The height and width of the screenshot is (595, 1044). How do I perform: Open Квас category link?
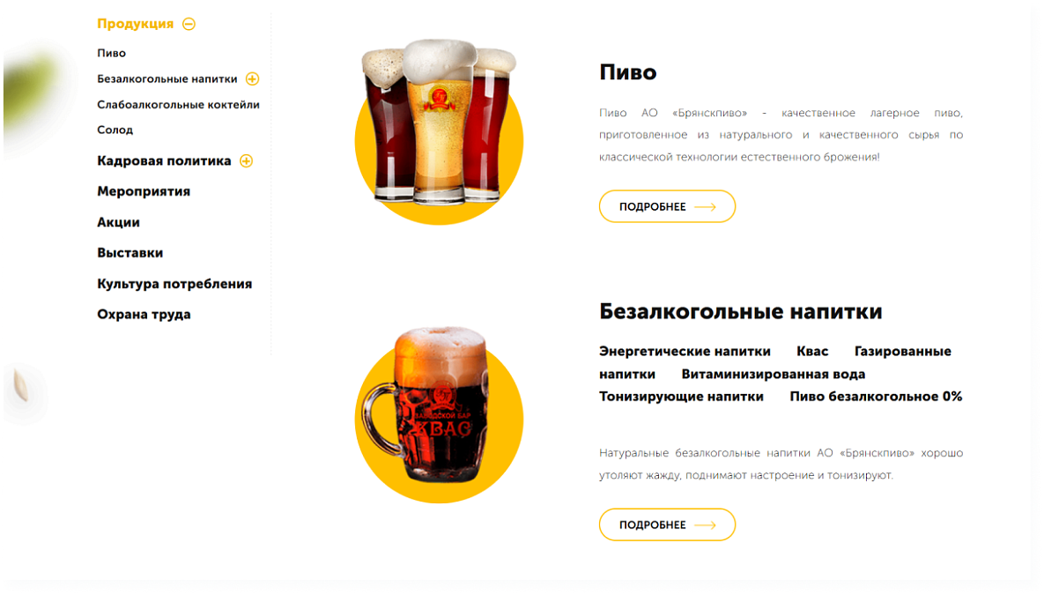click(812, 351)
